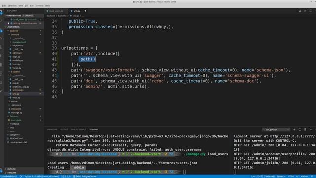Switch to the DEBUG CONSOLE tab
316x178 pixels.
(x=79, y=129)
